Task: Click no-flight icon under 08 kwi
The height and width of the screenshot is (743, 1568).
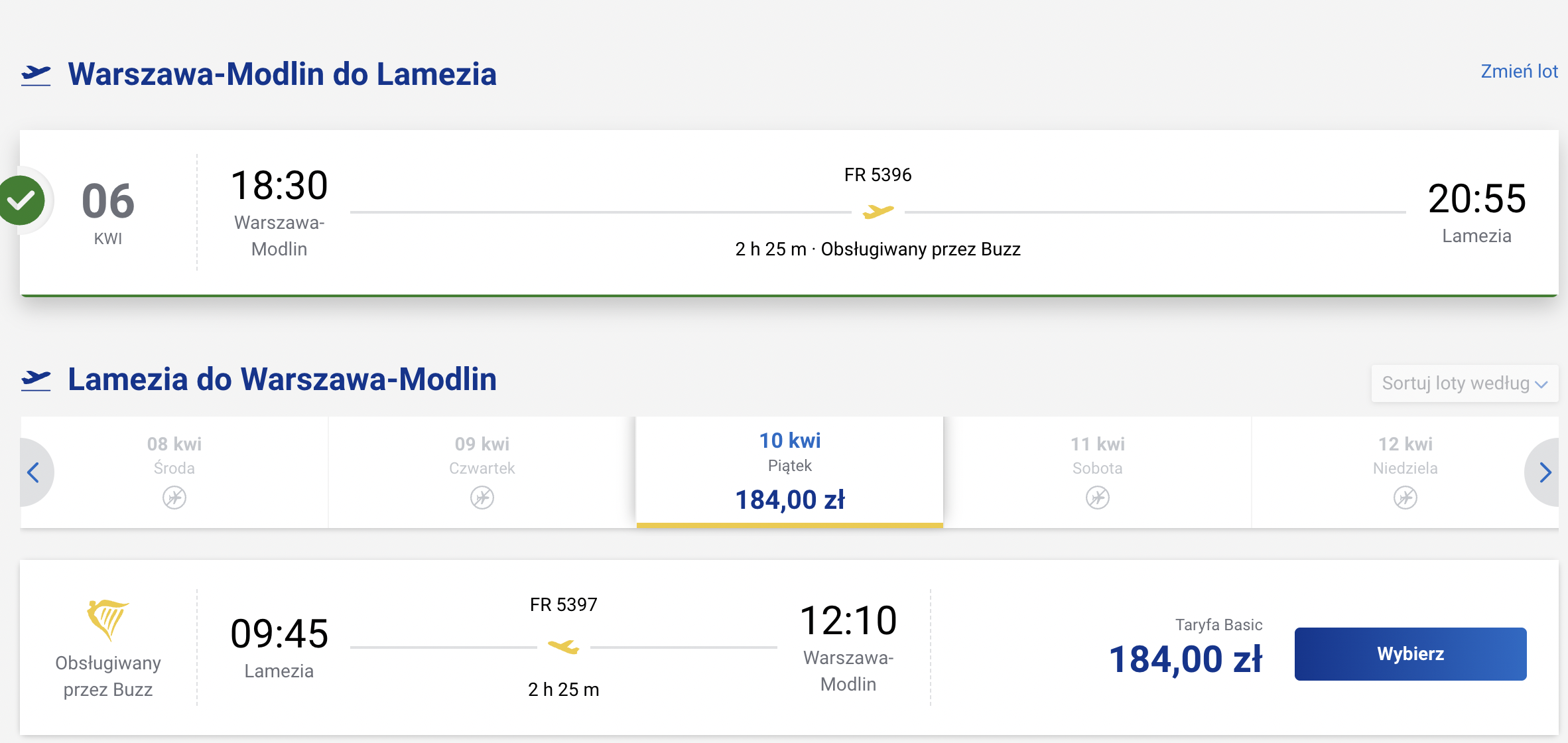Action: point(174,497)
